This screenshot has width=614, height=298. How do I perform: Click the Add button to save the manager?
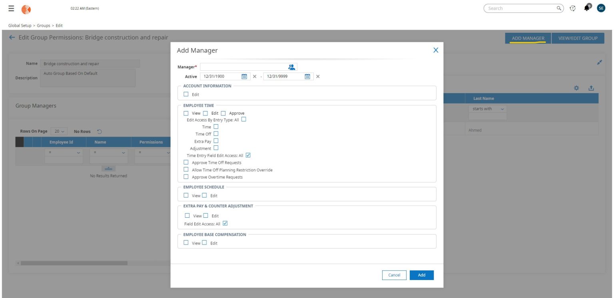tap(421, 275)
